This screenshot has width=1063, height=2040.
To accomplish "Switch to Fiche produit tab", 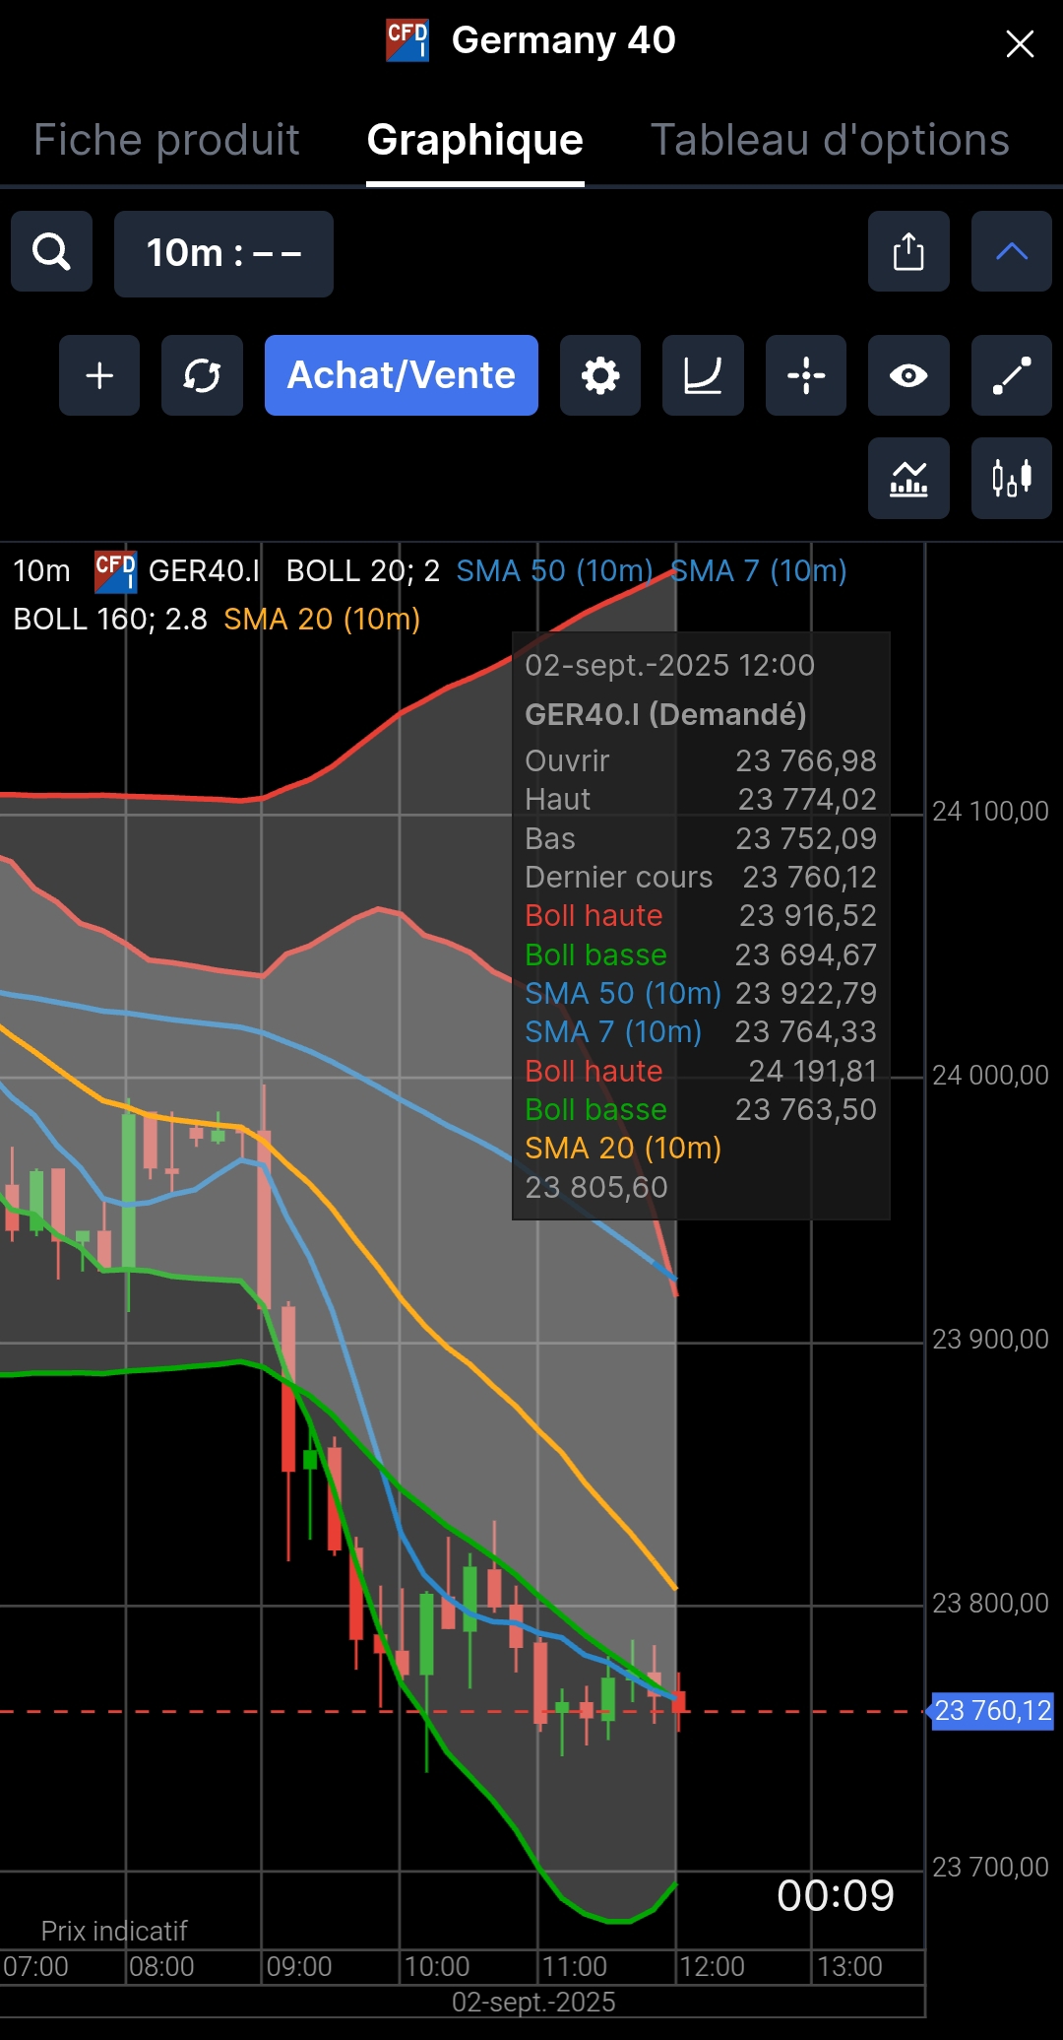I will (x=166, y=140).
